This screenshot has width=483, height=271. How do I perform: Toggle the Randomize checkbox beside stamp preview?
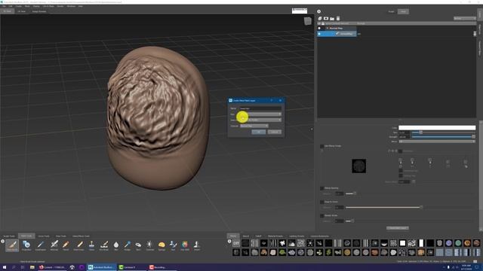[401, 151]
